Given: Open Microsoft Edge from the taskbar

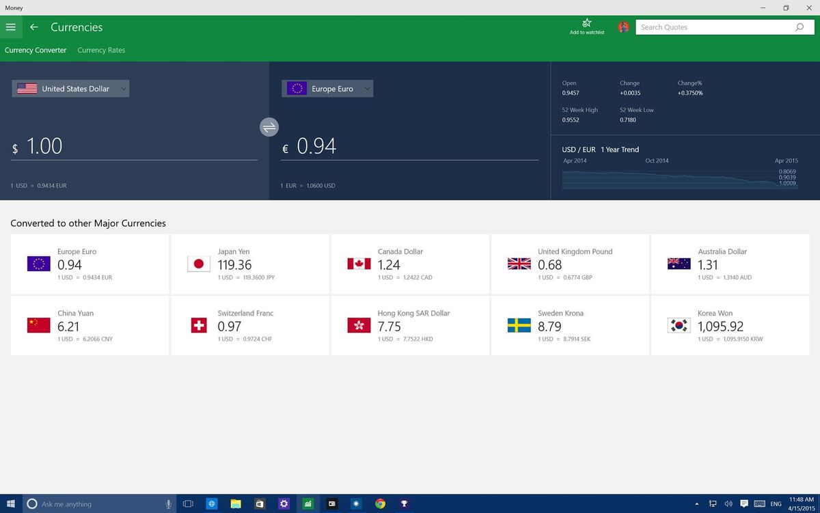Looking at the screenshot, I should tap(212, 503).
